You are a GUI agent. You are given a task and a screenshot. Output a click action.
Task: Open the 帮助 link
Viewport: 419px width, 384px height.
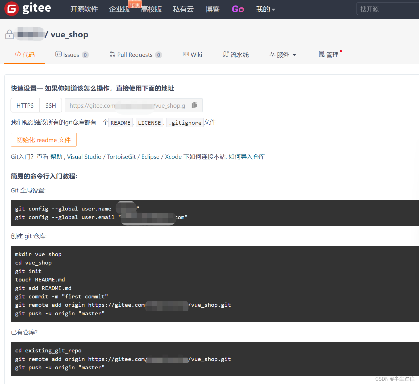[56, 157]
